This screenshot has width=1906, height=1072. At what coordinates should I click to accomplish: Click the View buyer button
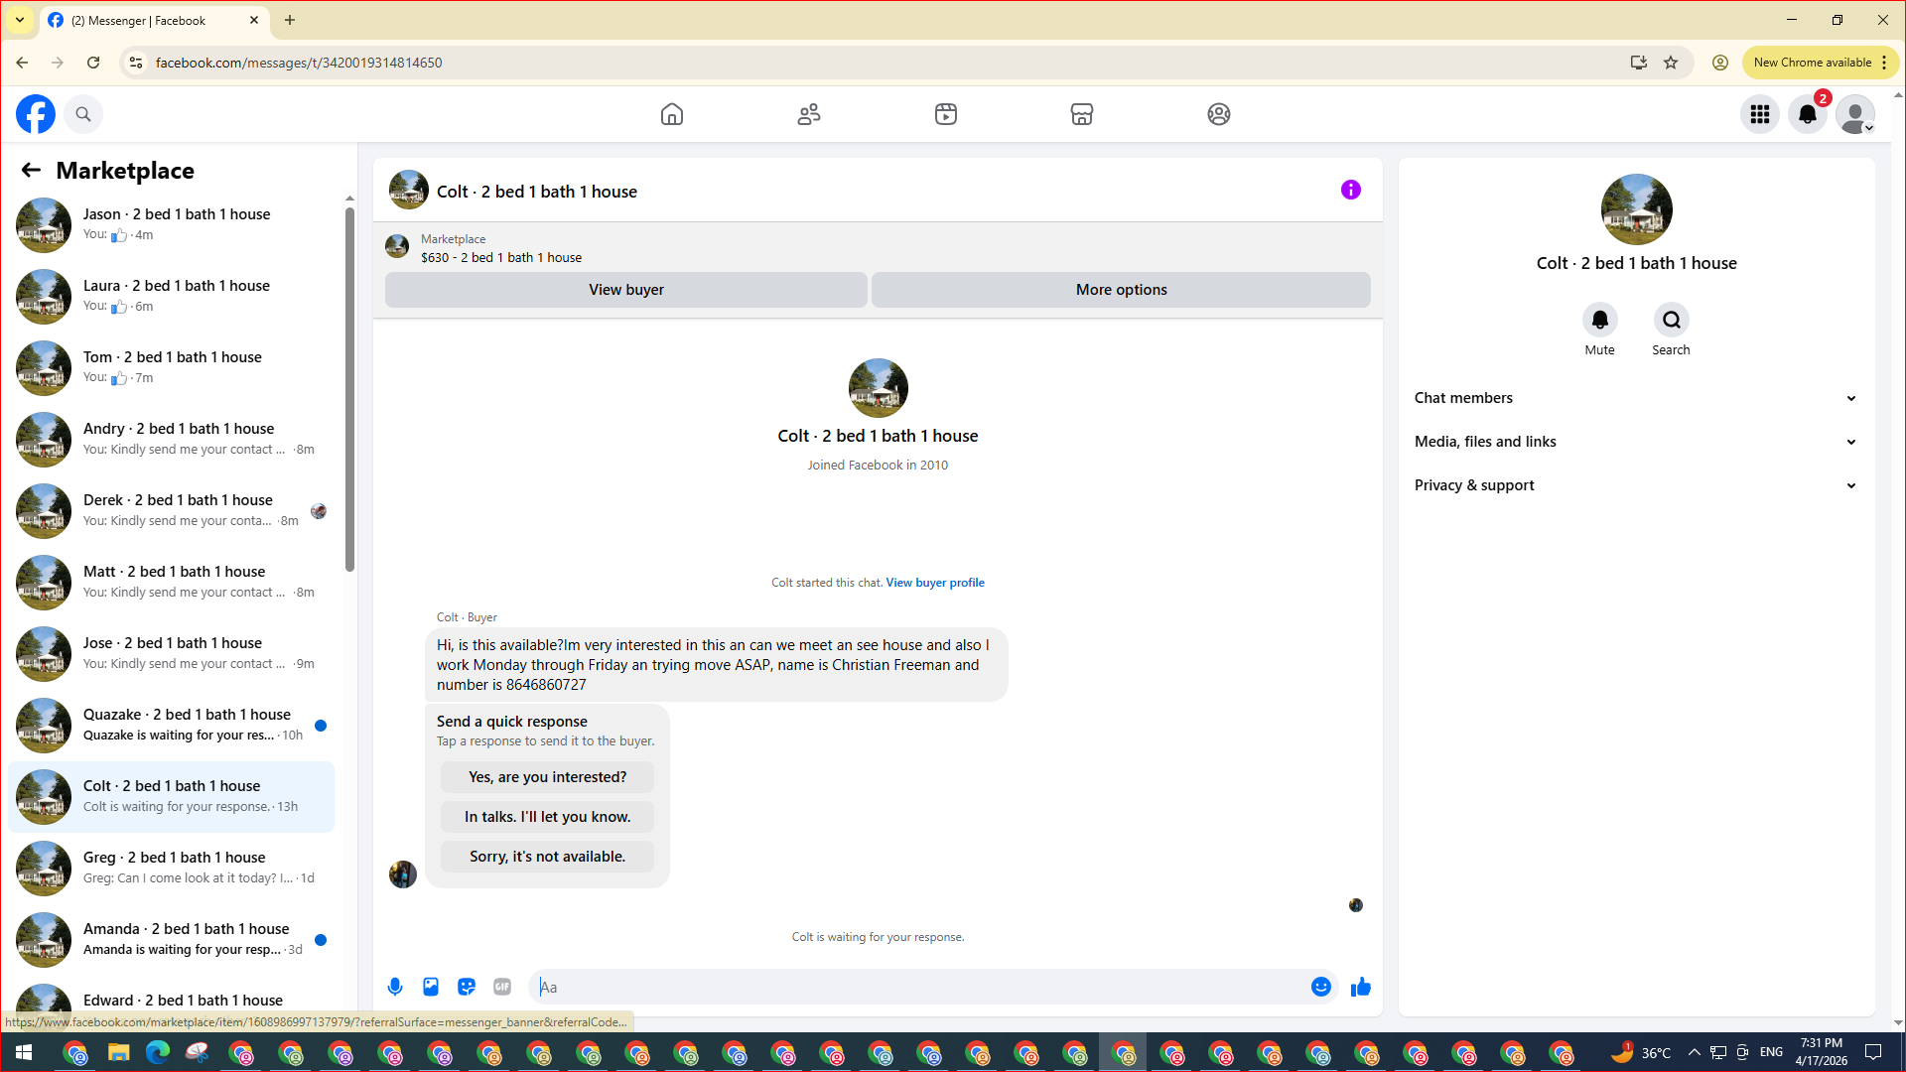(x=625, y=290)
